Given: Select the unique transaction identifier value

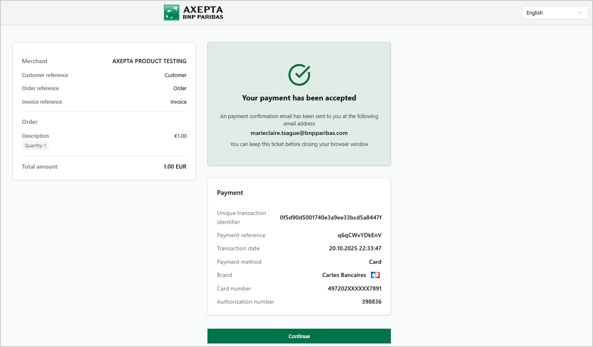Looking at the screenshot, I should click(x=330, y=218).
